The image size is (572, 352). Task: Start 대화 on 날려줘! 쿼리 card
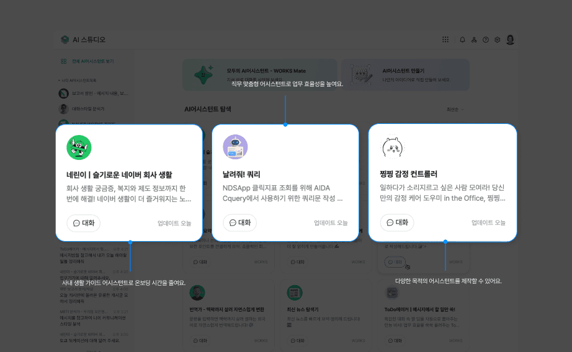tap(239, 222)
